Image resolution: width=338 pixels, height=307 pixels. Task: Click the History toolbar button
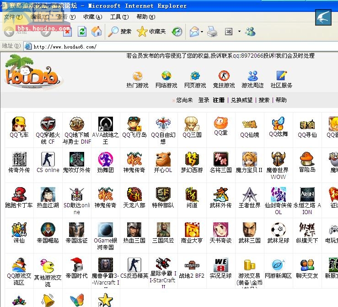click(x=177, y=32)
